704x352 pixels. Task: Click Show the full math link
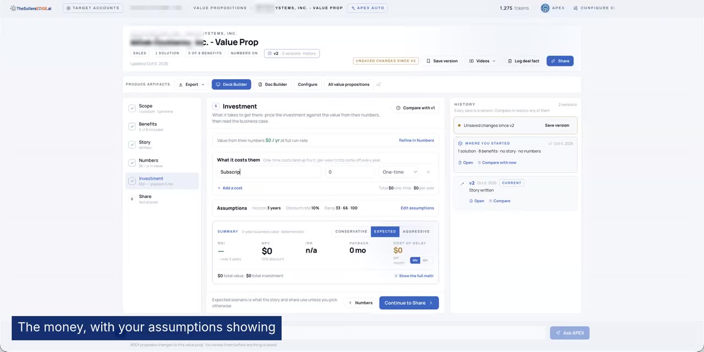414,276
